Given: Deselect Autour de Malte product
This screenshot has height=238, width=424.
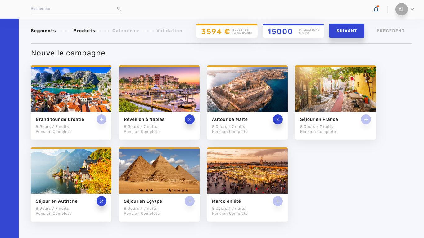Looking at the screenshot, I should 278,119.
